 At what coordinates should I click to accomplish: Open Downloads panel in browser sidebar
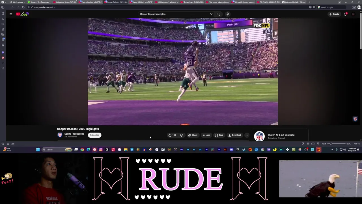coord(3,19)
